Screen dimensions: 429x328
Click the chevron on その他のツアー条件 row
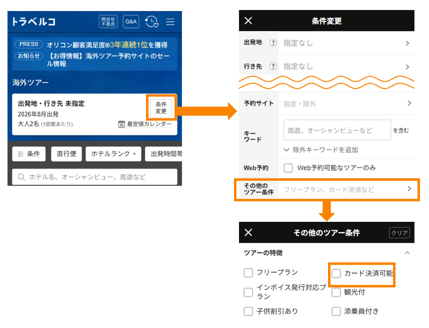[x=409, y=188]
